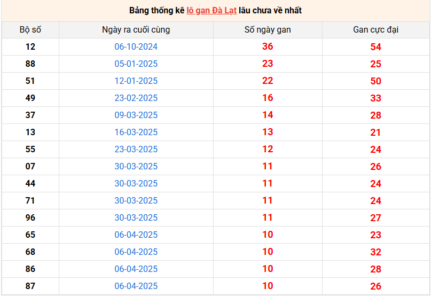
Task: Click the 'Ngày ra cuối cùng' column header
Action: 136,30
